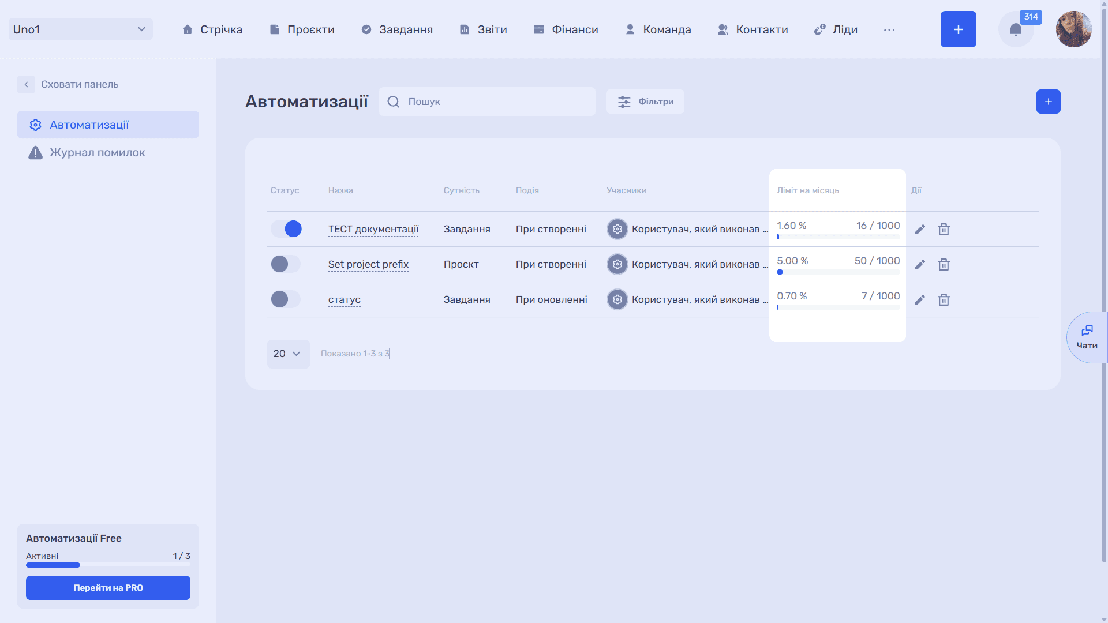Open the Стрічка feed menu
The height and width of the screenshot is (623, 1108).
tap(212, 30)
